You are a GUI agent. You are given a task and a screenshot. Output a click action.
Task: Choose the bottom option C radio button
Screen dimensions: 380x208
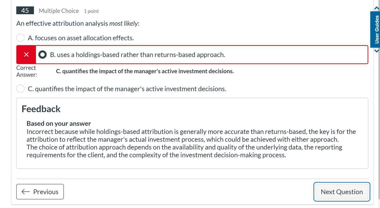(x=21, y=89)
